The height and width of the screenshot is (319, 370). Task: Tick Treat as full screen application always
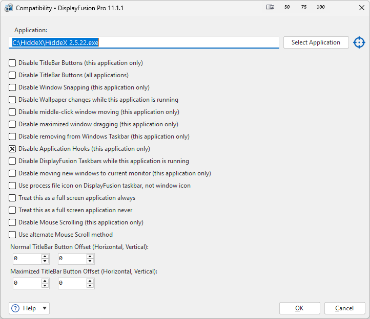click(x=12, y=198)
